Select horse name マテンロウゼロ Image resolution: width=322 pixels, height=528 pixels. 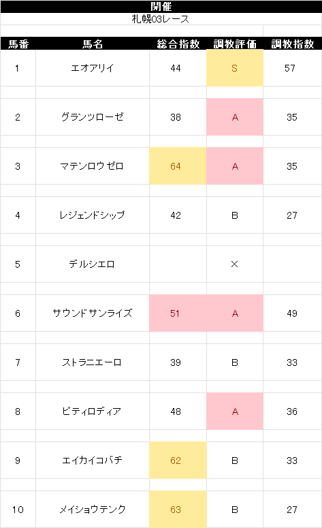tap(93, 166)
